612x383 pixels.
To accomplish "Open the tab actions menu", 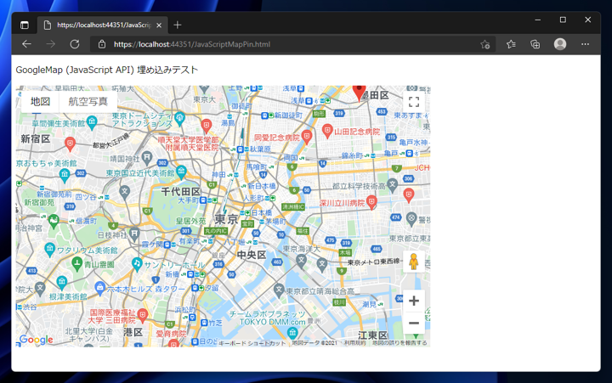I will click(24, 25).
